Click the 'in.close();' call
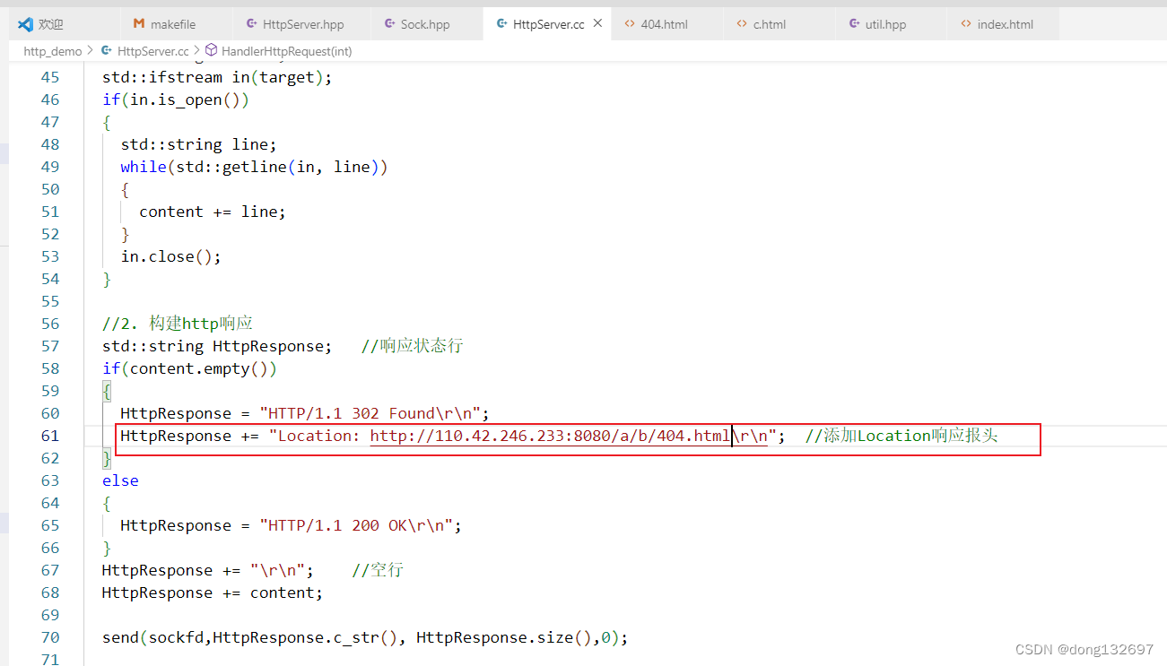1167x666 pixels. [x=171, y=256]
